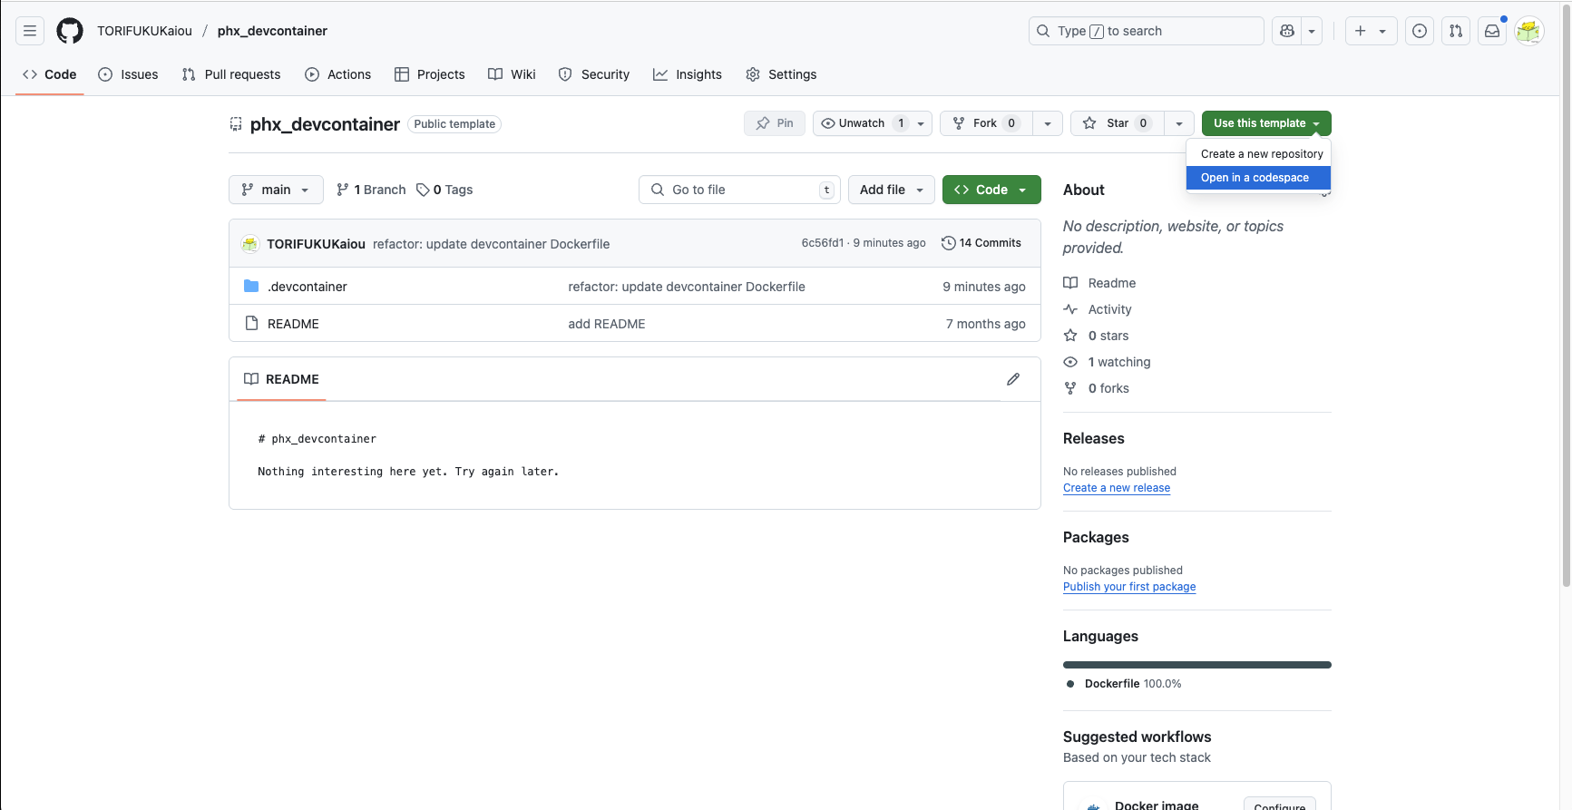The height and width of the screenshot is (810, 1572).
Task: Switch to the Security tab
Action: (594, 74)
